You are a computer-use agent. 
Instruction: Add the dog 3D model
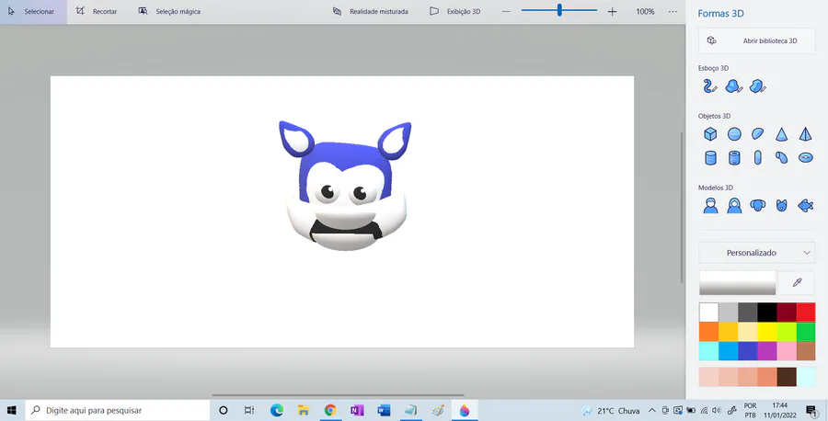pyautogui.click(x=758, y=205)
